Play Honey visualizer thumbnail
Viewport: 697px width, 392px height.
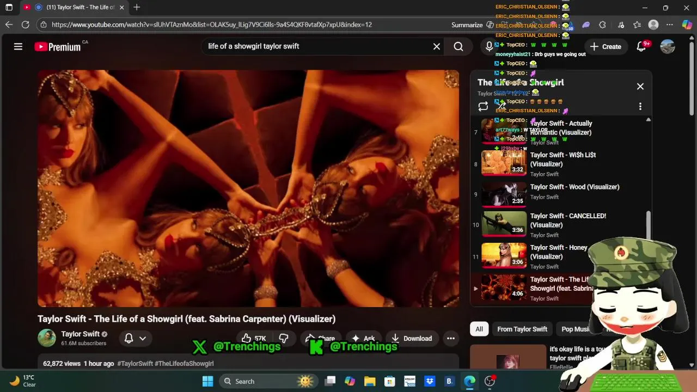504,255
